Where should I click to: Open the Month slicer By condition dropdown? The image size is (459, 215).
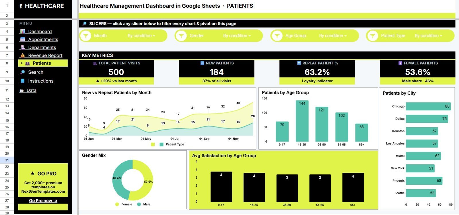(x=141, y=36)
